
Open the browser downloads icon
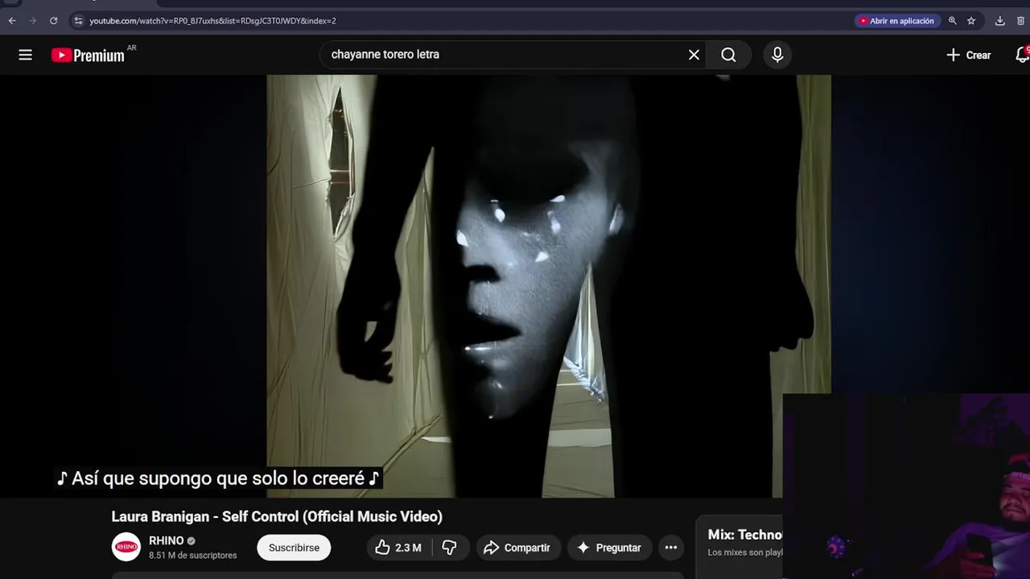(1000, 21)
